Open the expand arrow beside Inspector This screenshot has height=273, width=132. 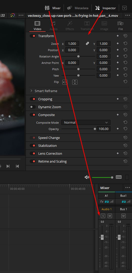124,8
